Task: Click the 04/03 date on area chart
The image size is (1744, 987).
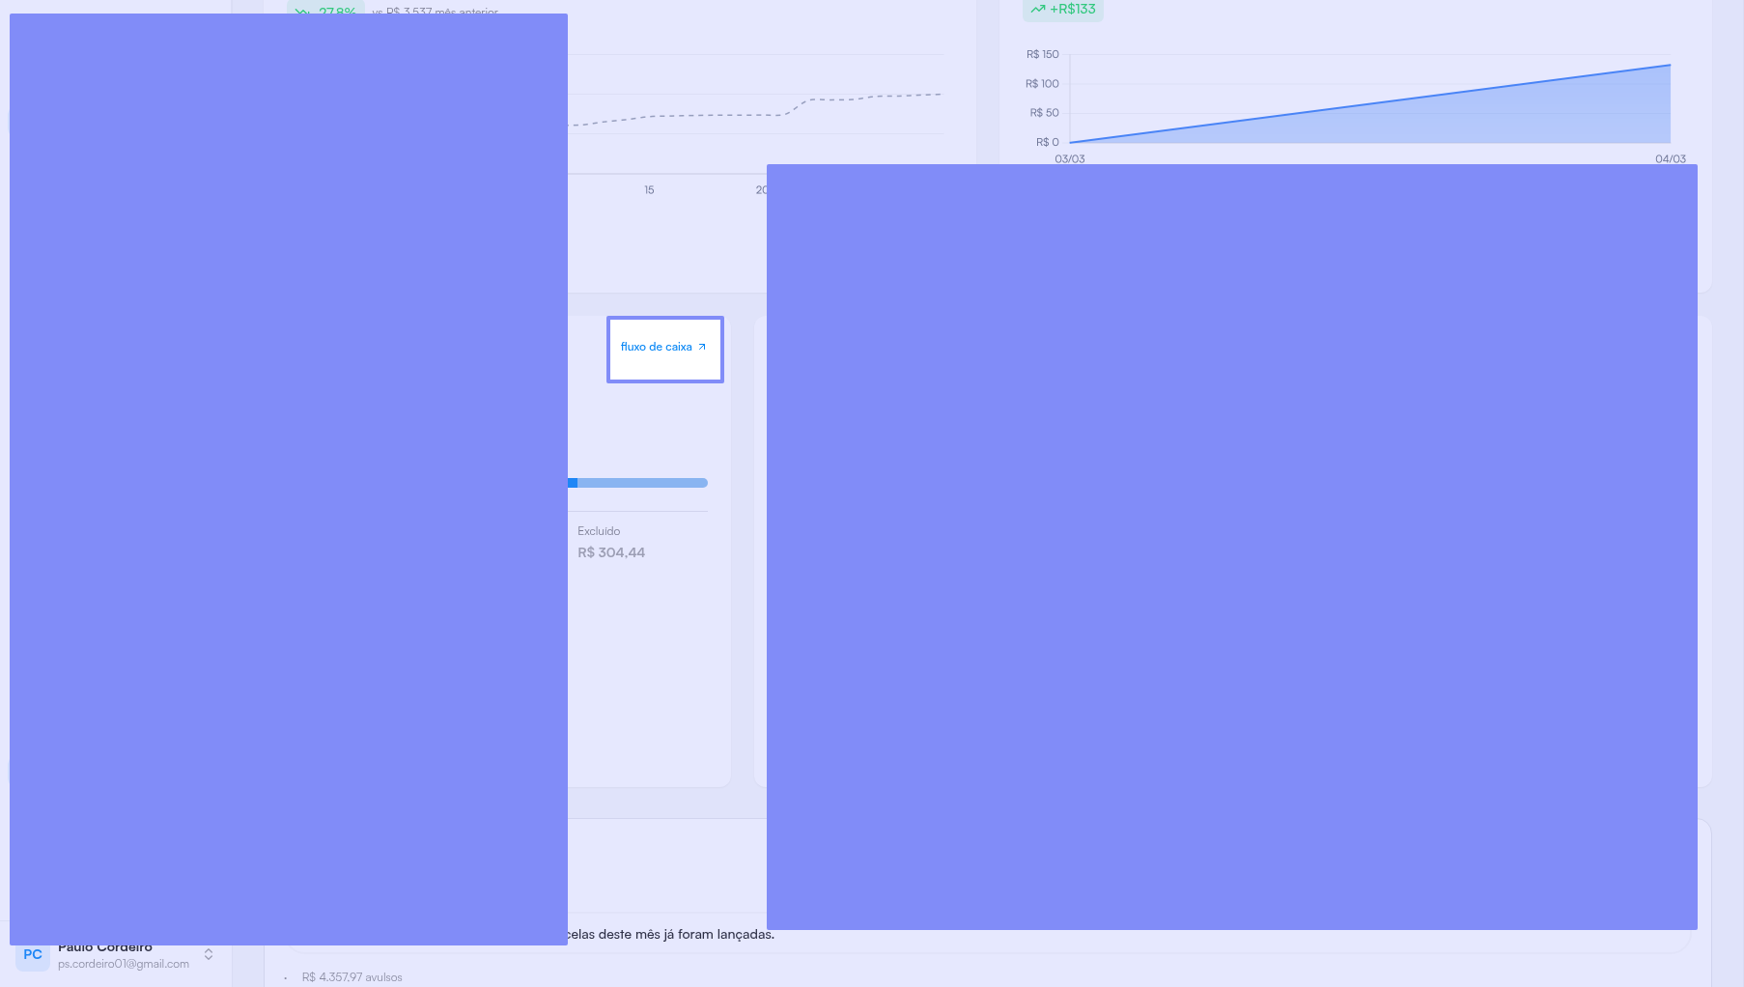Action: click(1670, 159)
